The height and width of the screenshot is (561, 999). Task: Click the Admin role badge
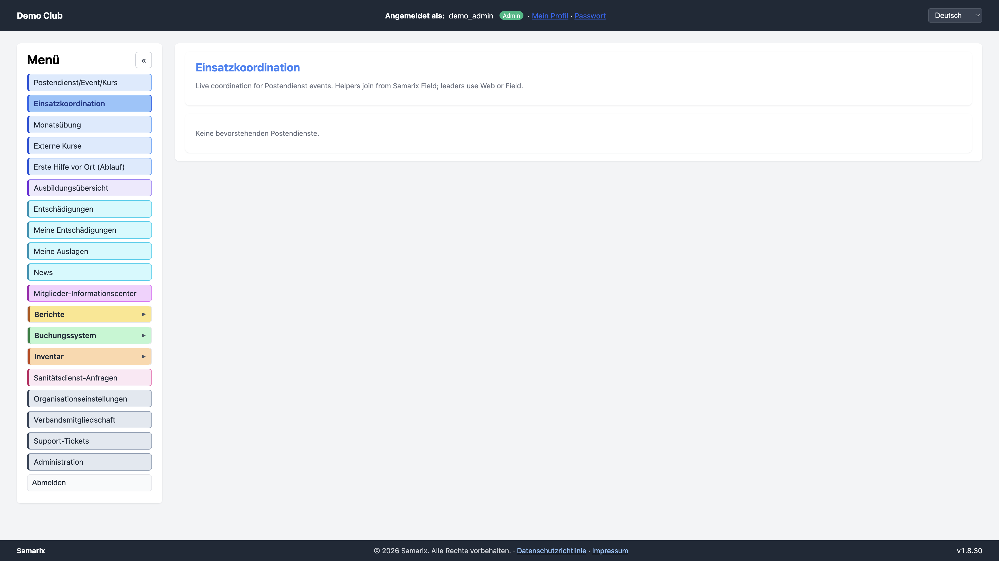pos(511,16)
